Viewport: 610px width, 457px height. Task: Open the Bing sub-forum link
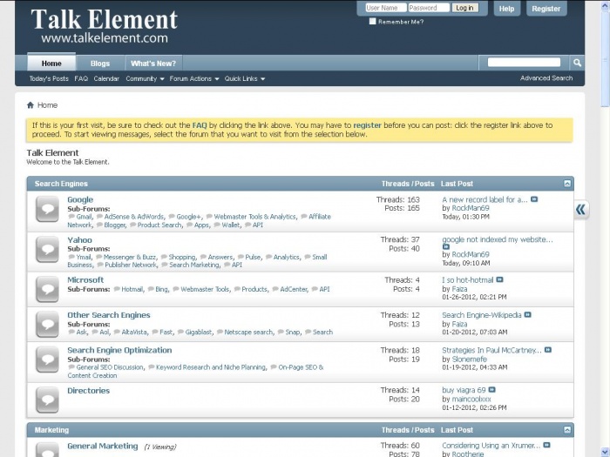pyautogui.click(x=161, y=289)
